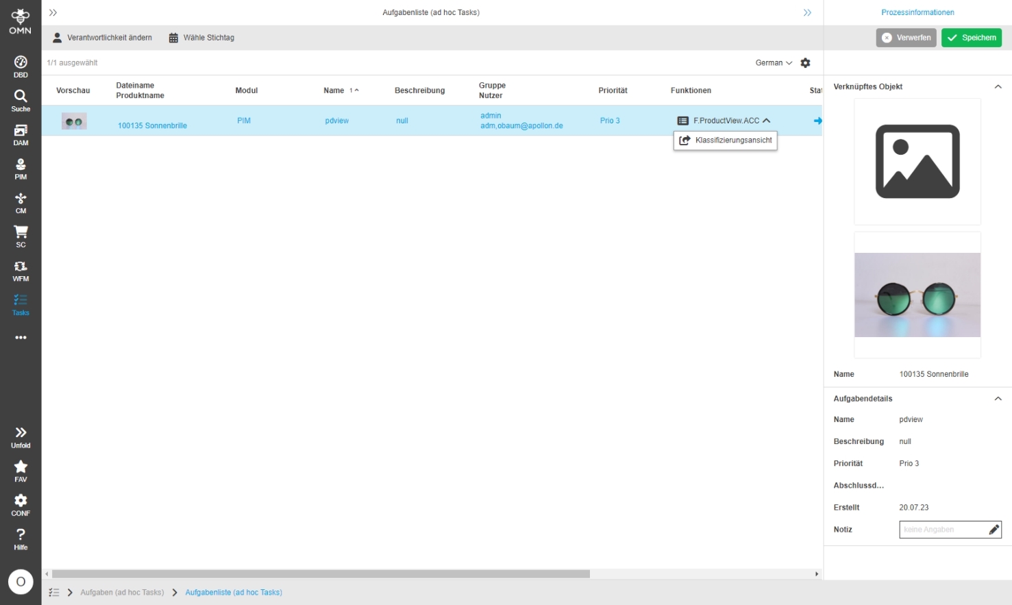The image size is (1012, 605).
Task: Collapse the Verknüpftes Objekt section
Action: pyautogui.click(x=998, y=87)
